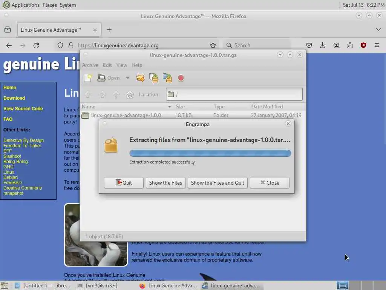
Task: Click the add files to archive icon
Action: [x=154, y=78]
